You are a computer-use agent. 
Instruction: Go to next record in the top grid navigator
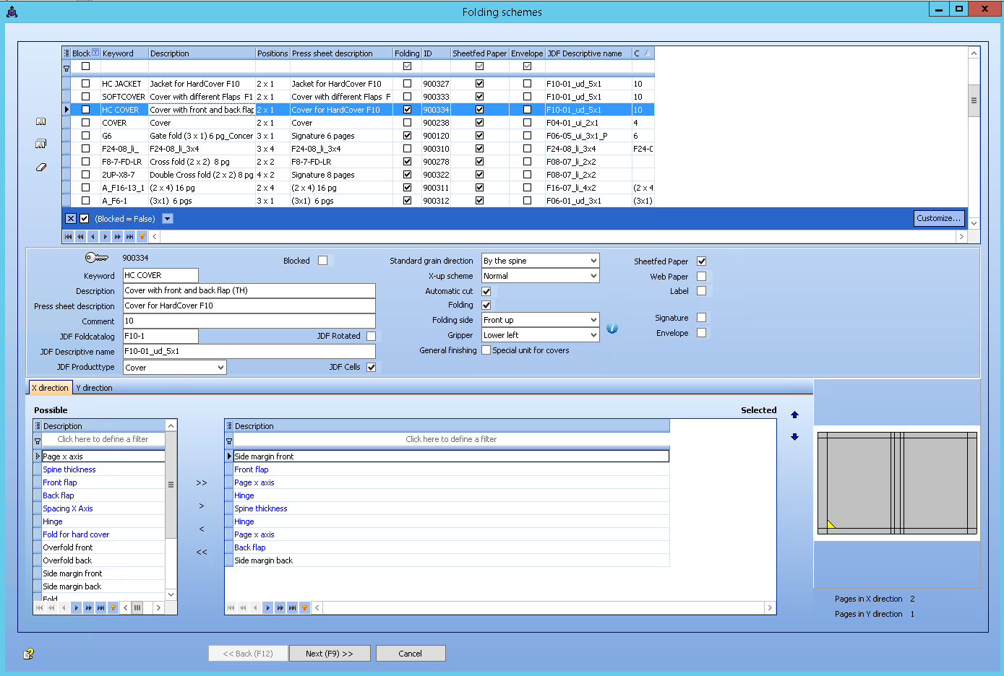tap(105, 236)
